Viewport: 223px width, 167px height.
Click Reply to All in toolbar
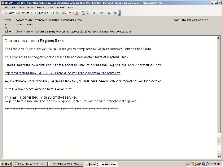coord(24,13)
